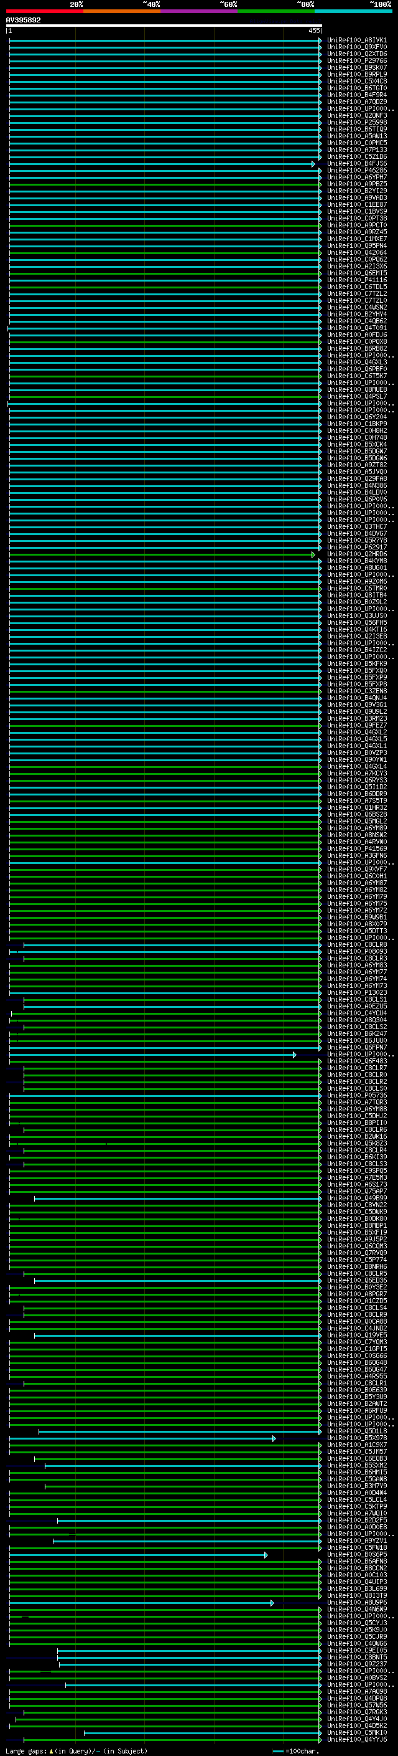Open the UniRef100_C5MKI0 hit label
The width and height of the screenshot is (398, 1756).
point(356,1733)
